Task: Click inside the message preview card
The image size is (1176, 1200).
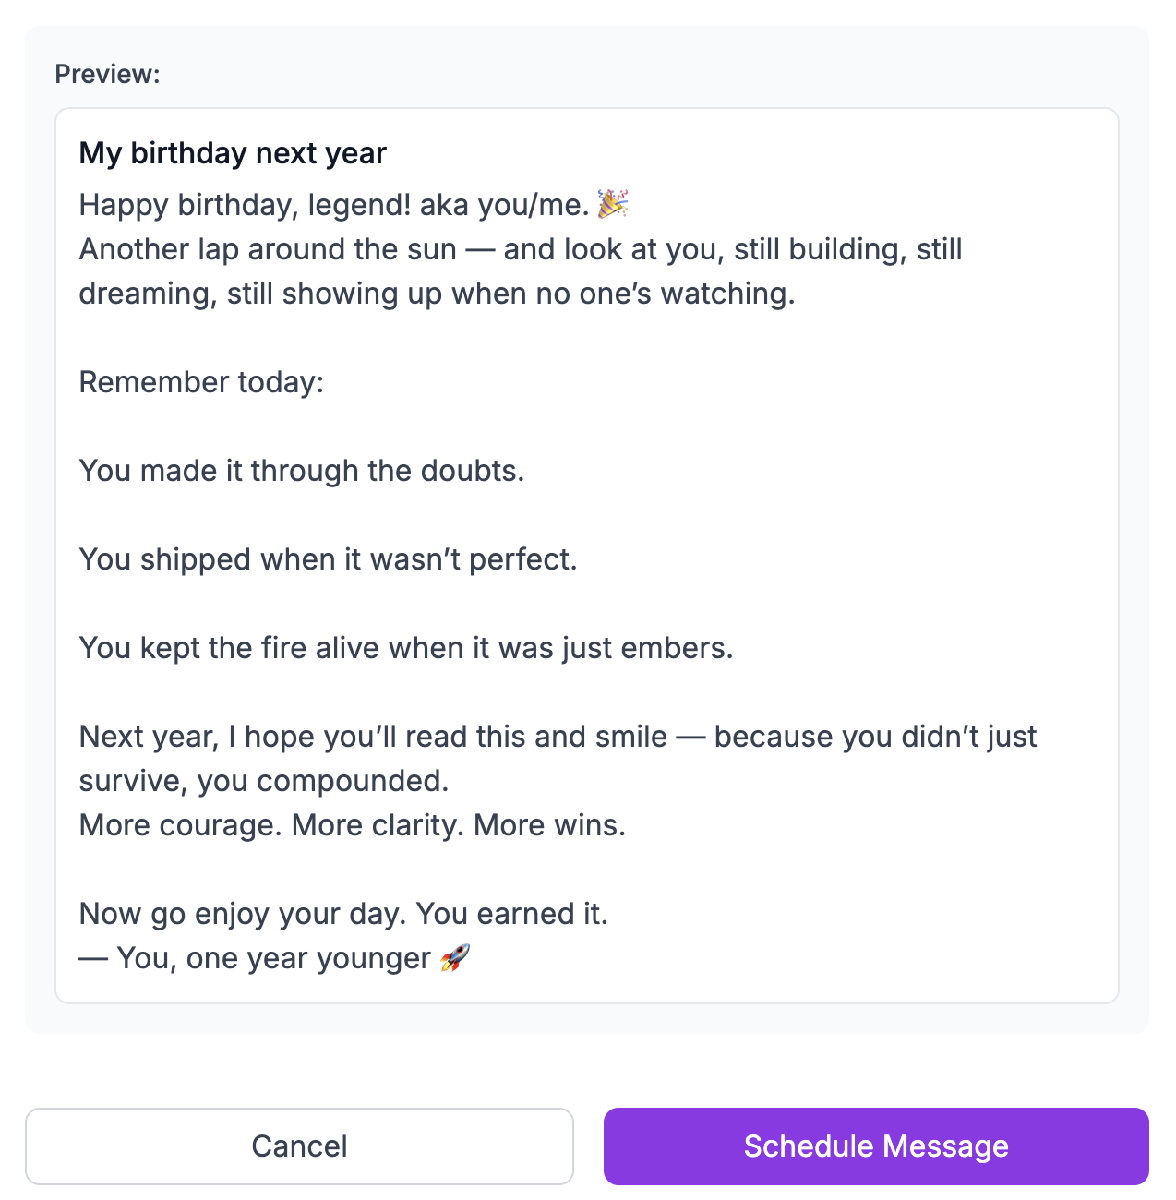Action: tap(587, 554)
